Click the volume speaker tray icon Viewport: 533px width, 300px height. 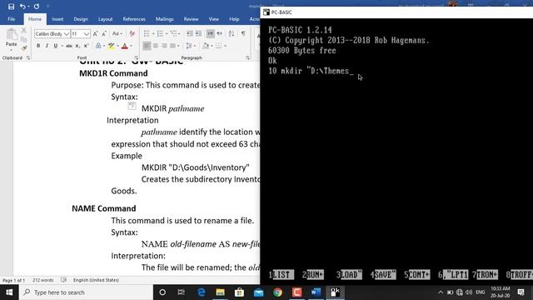click(x=469, y=292)
